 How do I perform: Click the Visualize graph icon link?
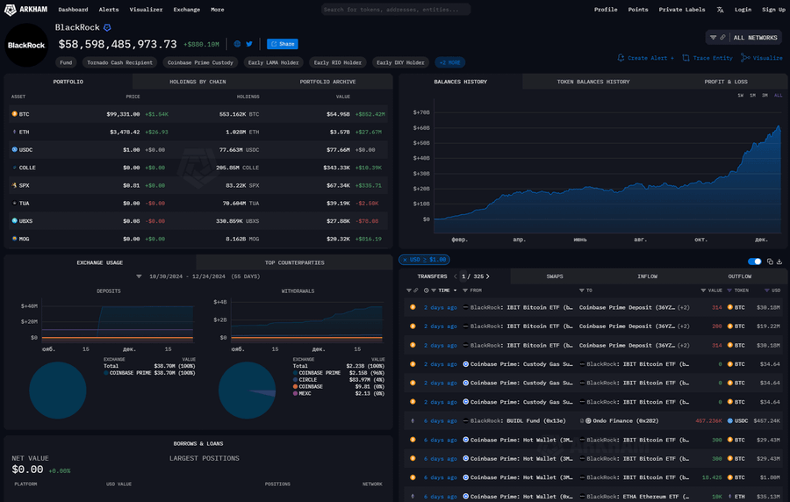pos(761,58)
